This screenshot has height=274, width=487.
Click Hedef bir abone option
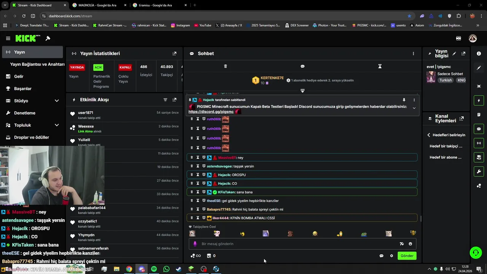click(446, 157)
